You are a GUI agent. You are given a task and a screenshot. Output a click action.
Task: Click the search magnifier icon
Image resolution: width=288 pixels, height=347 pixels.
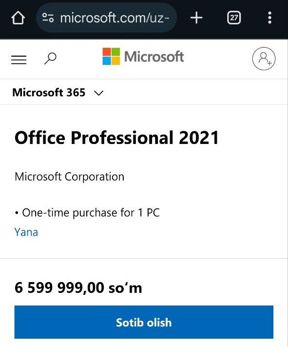50,59
